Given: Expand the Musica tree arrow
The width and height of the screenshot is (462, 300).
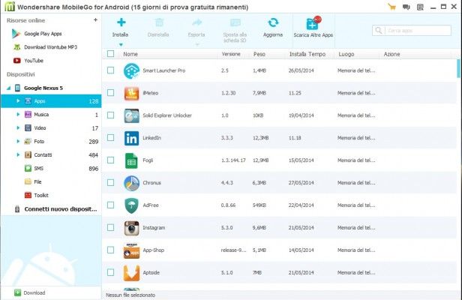Looking at the screenshot, I should 18,114.
